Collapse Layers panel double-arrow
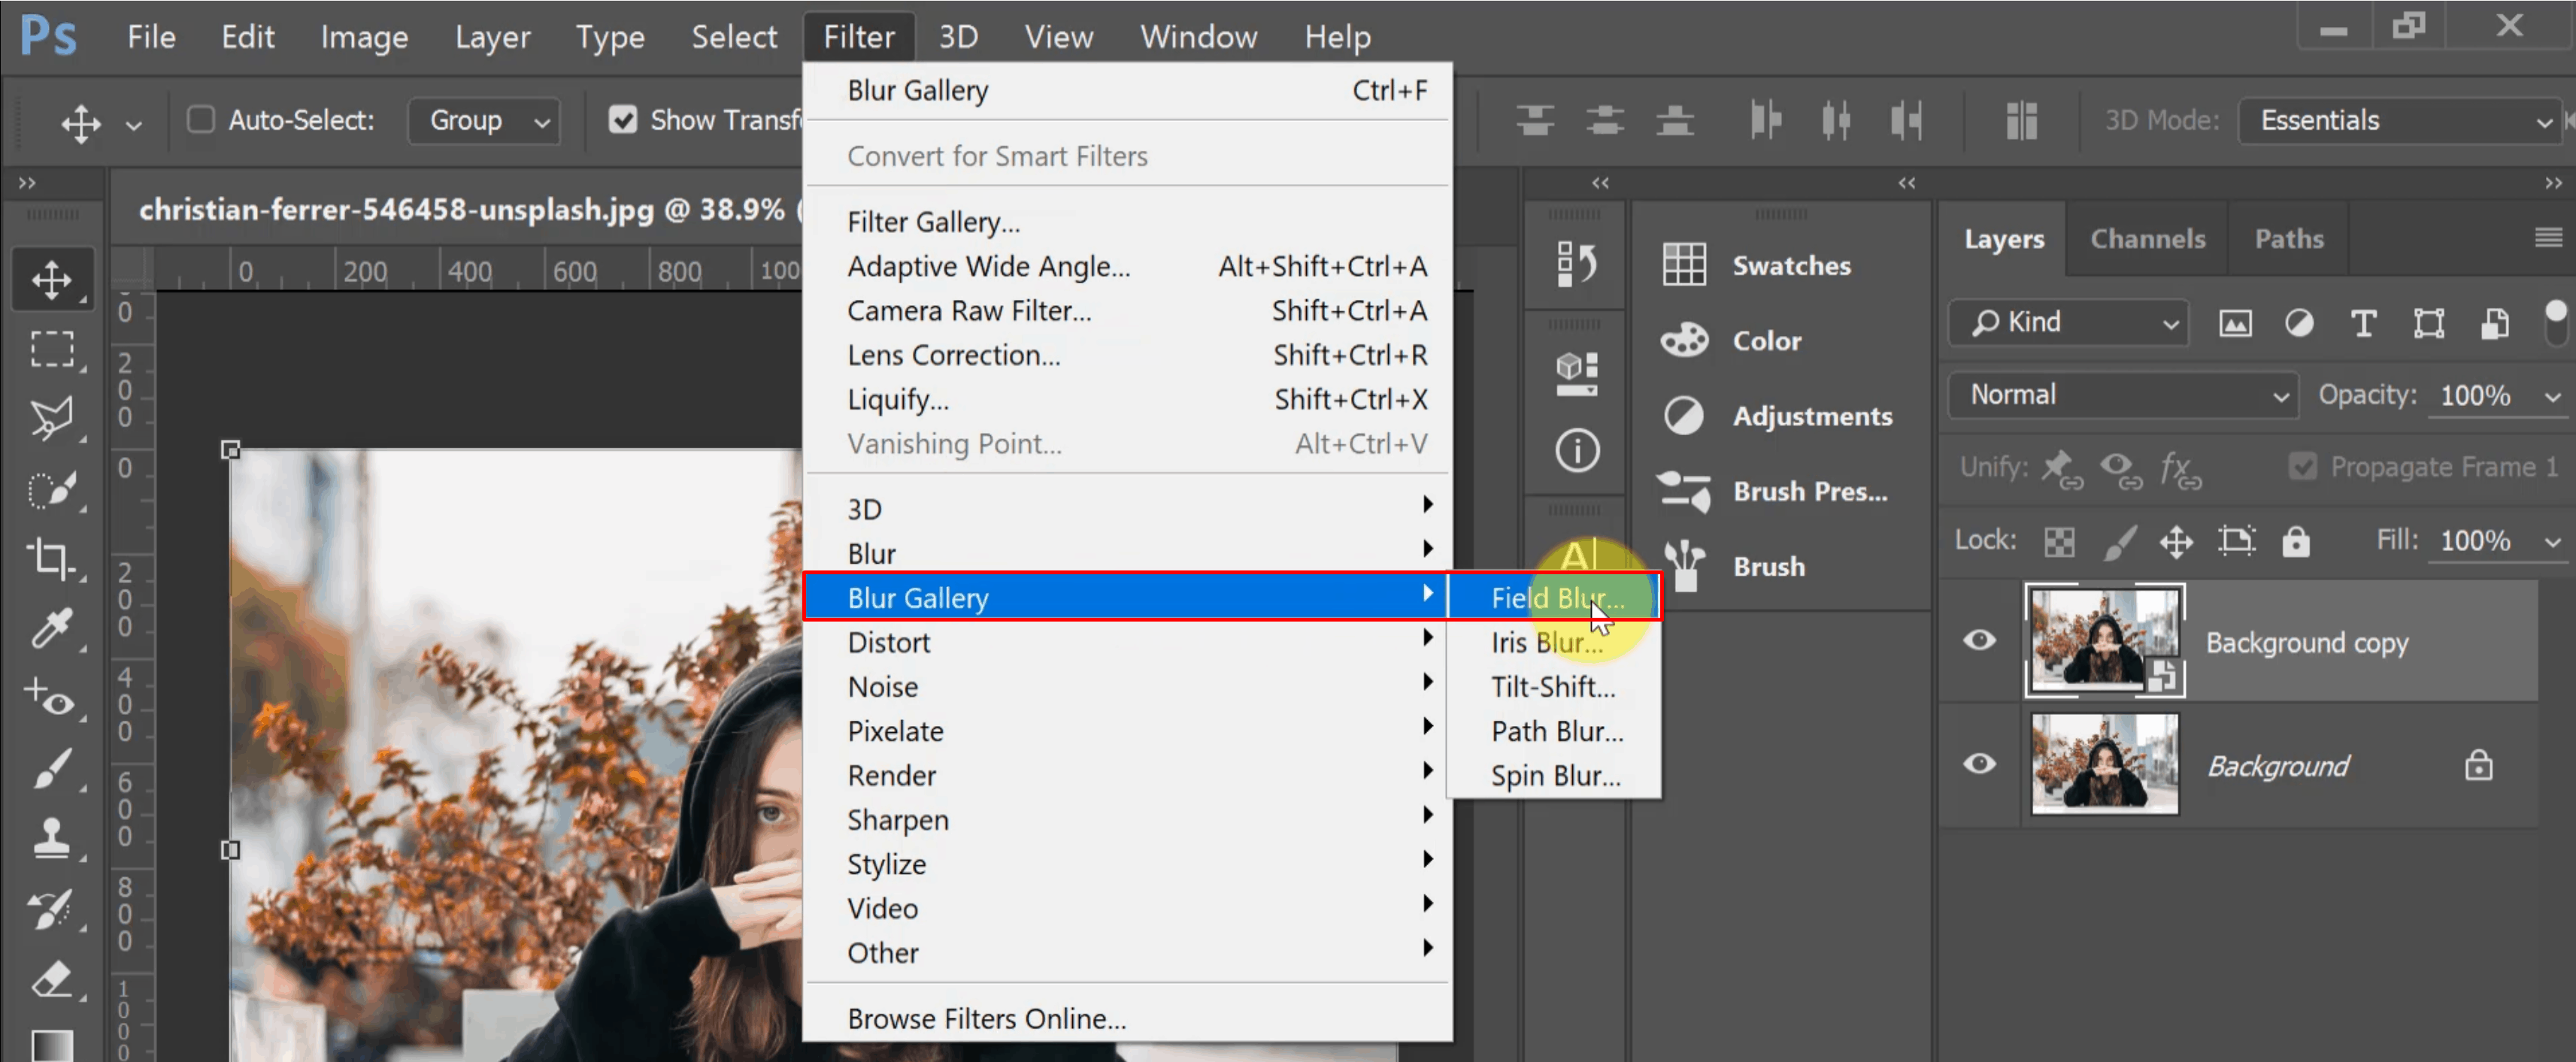Image resolution: width=2576 pixels, height=1062 pixels. pos(2553,183)
